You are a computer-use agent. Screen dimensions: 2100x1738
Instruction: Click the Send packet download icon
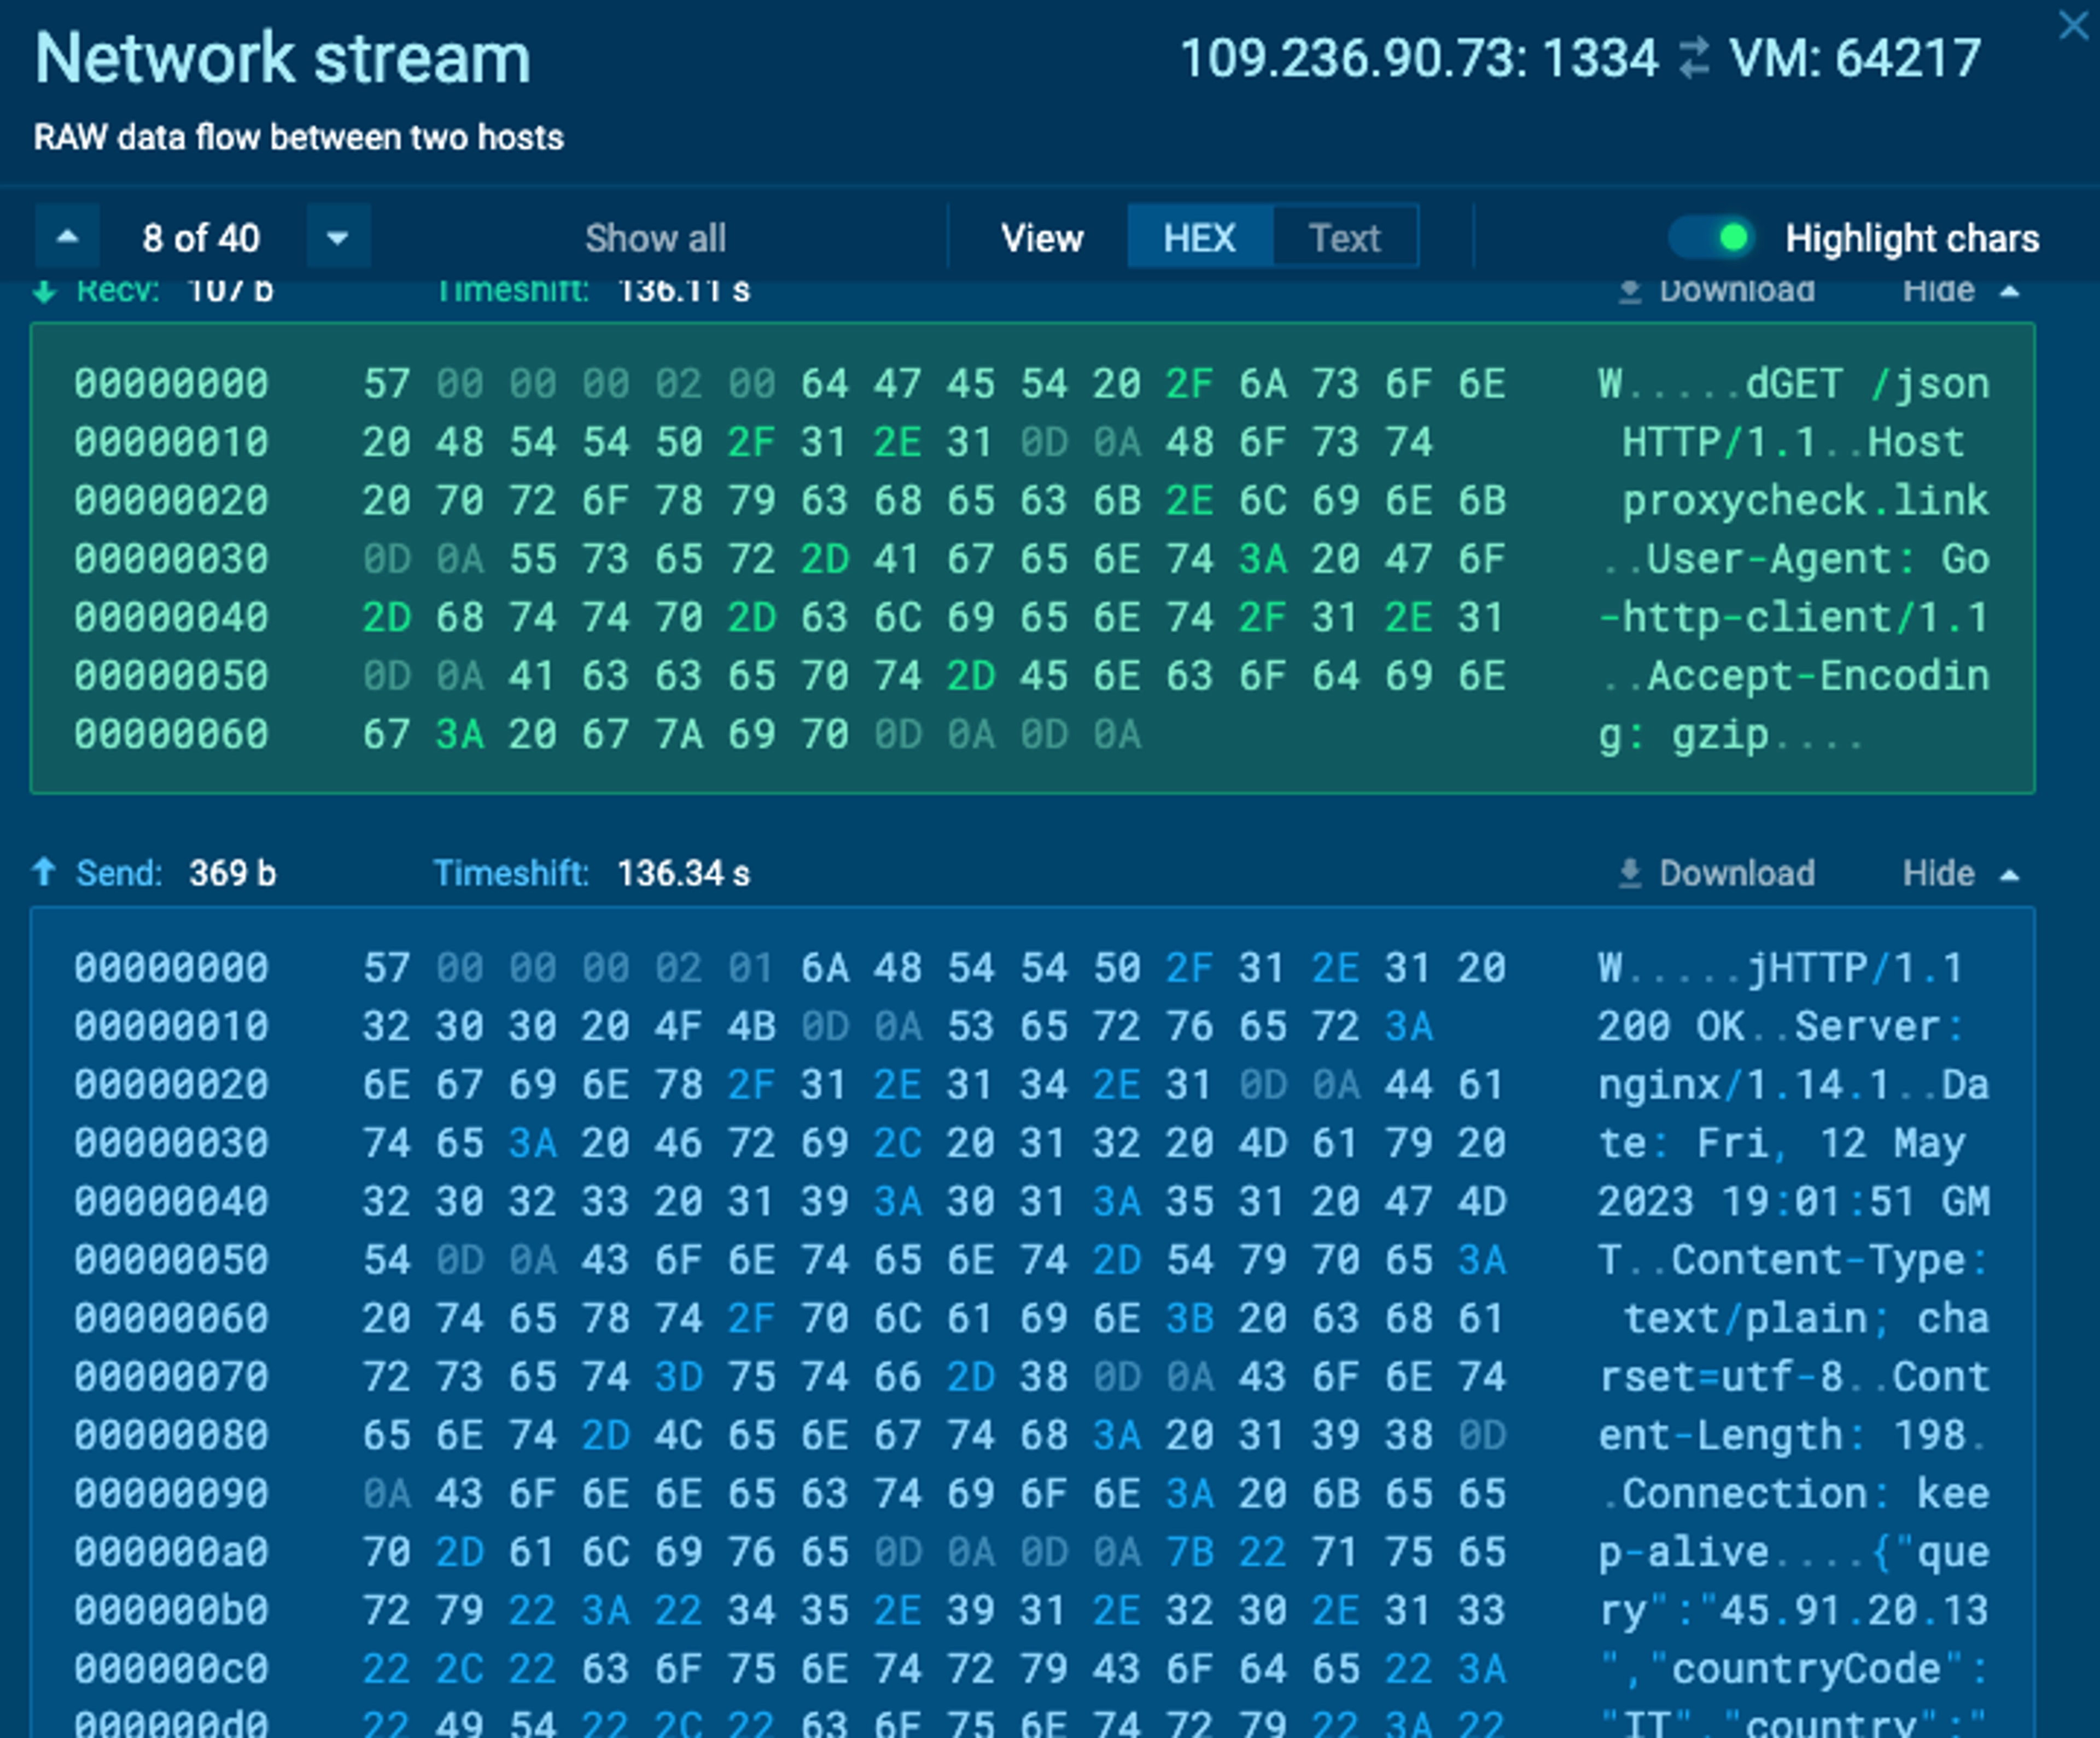pos(1630,873)
